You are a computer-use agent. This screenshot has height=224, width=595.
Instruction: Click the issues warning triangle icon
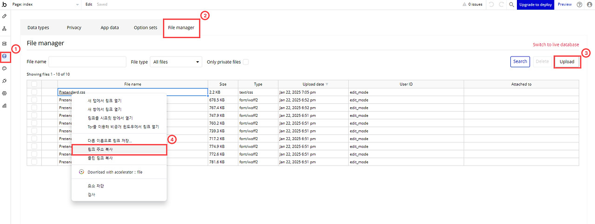point(464,4)
